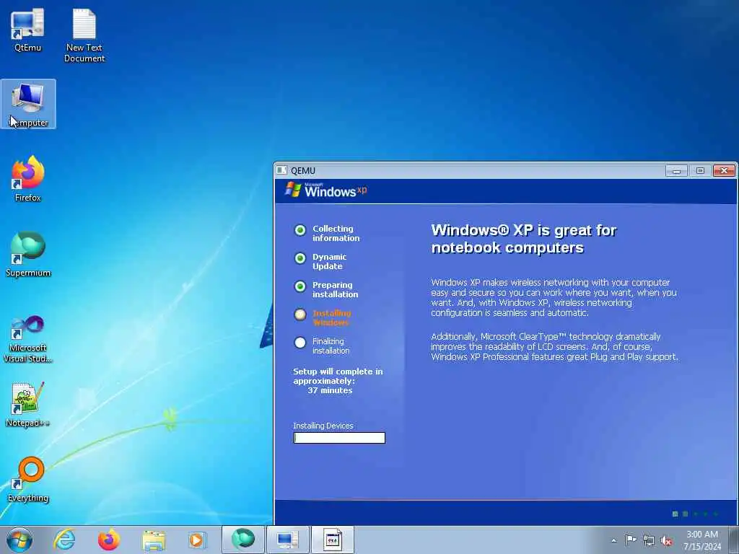Launch Windows Media Player from the taskbar
This screenshot has height=554, width=739.
click(197, 540)
